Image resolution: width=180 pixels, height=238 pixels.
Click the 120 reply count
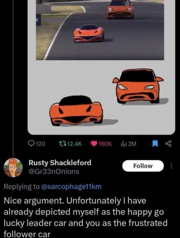41,144
